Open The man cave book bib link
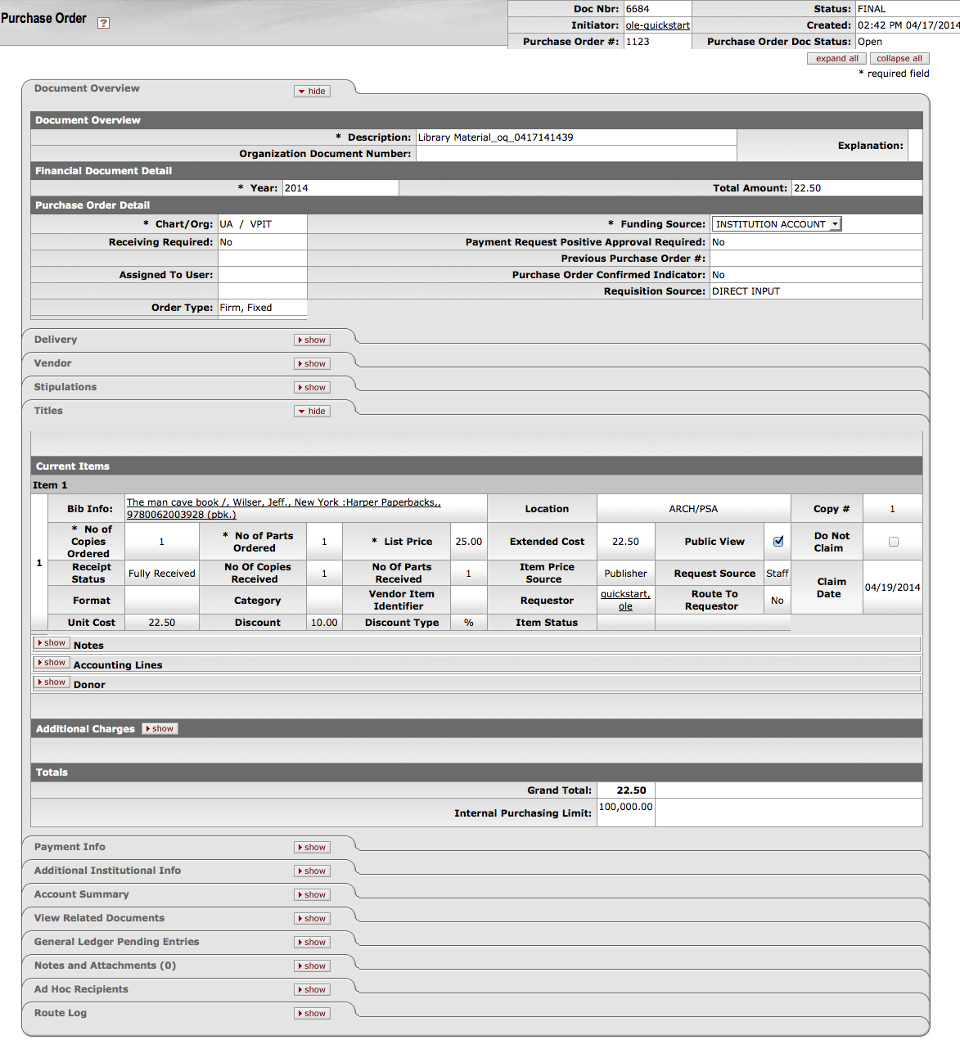The image size is (960, 1040). 283,508
